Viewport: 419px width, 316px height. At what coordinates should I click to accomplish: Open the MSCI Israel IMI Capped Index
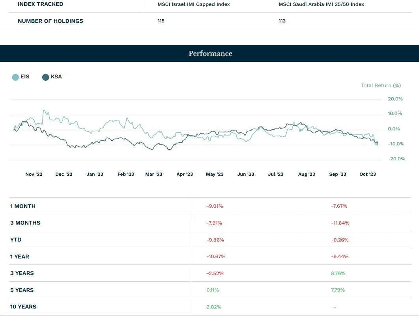pyautogui.click(x=193, y=4)
